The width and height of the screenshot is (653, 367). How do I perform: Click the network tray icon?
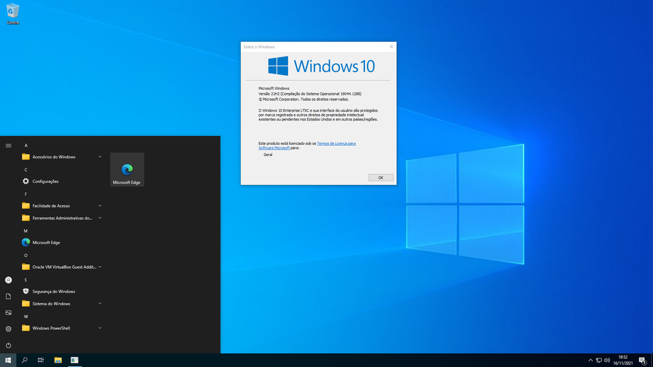(x=599, y=360)
